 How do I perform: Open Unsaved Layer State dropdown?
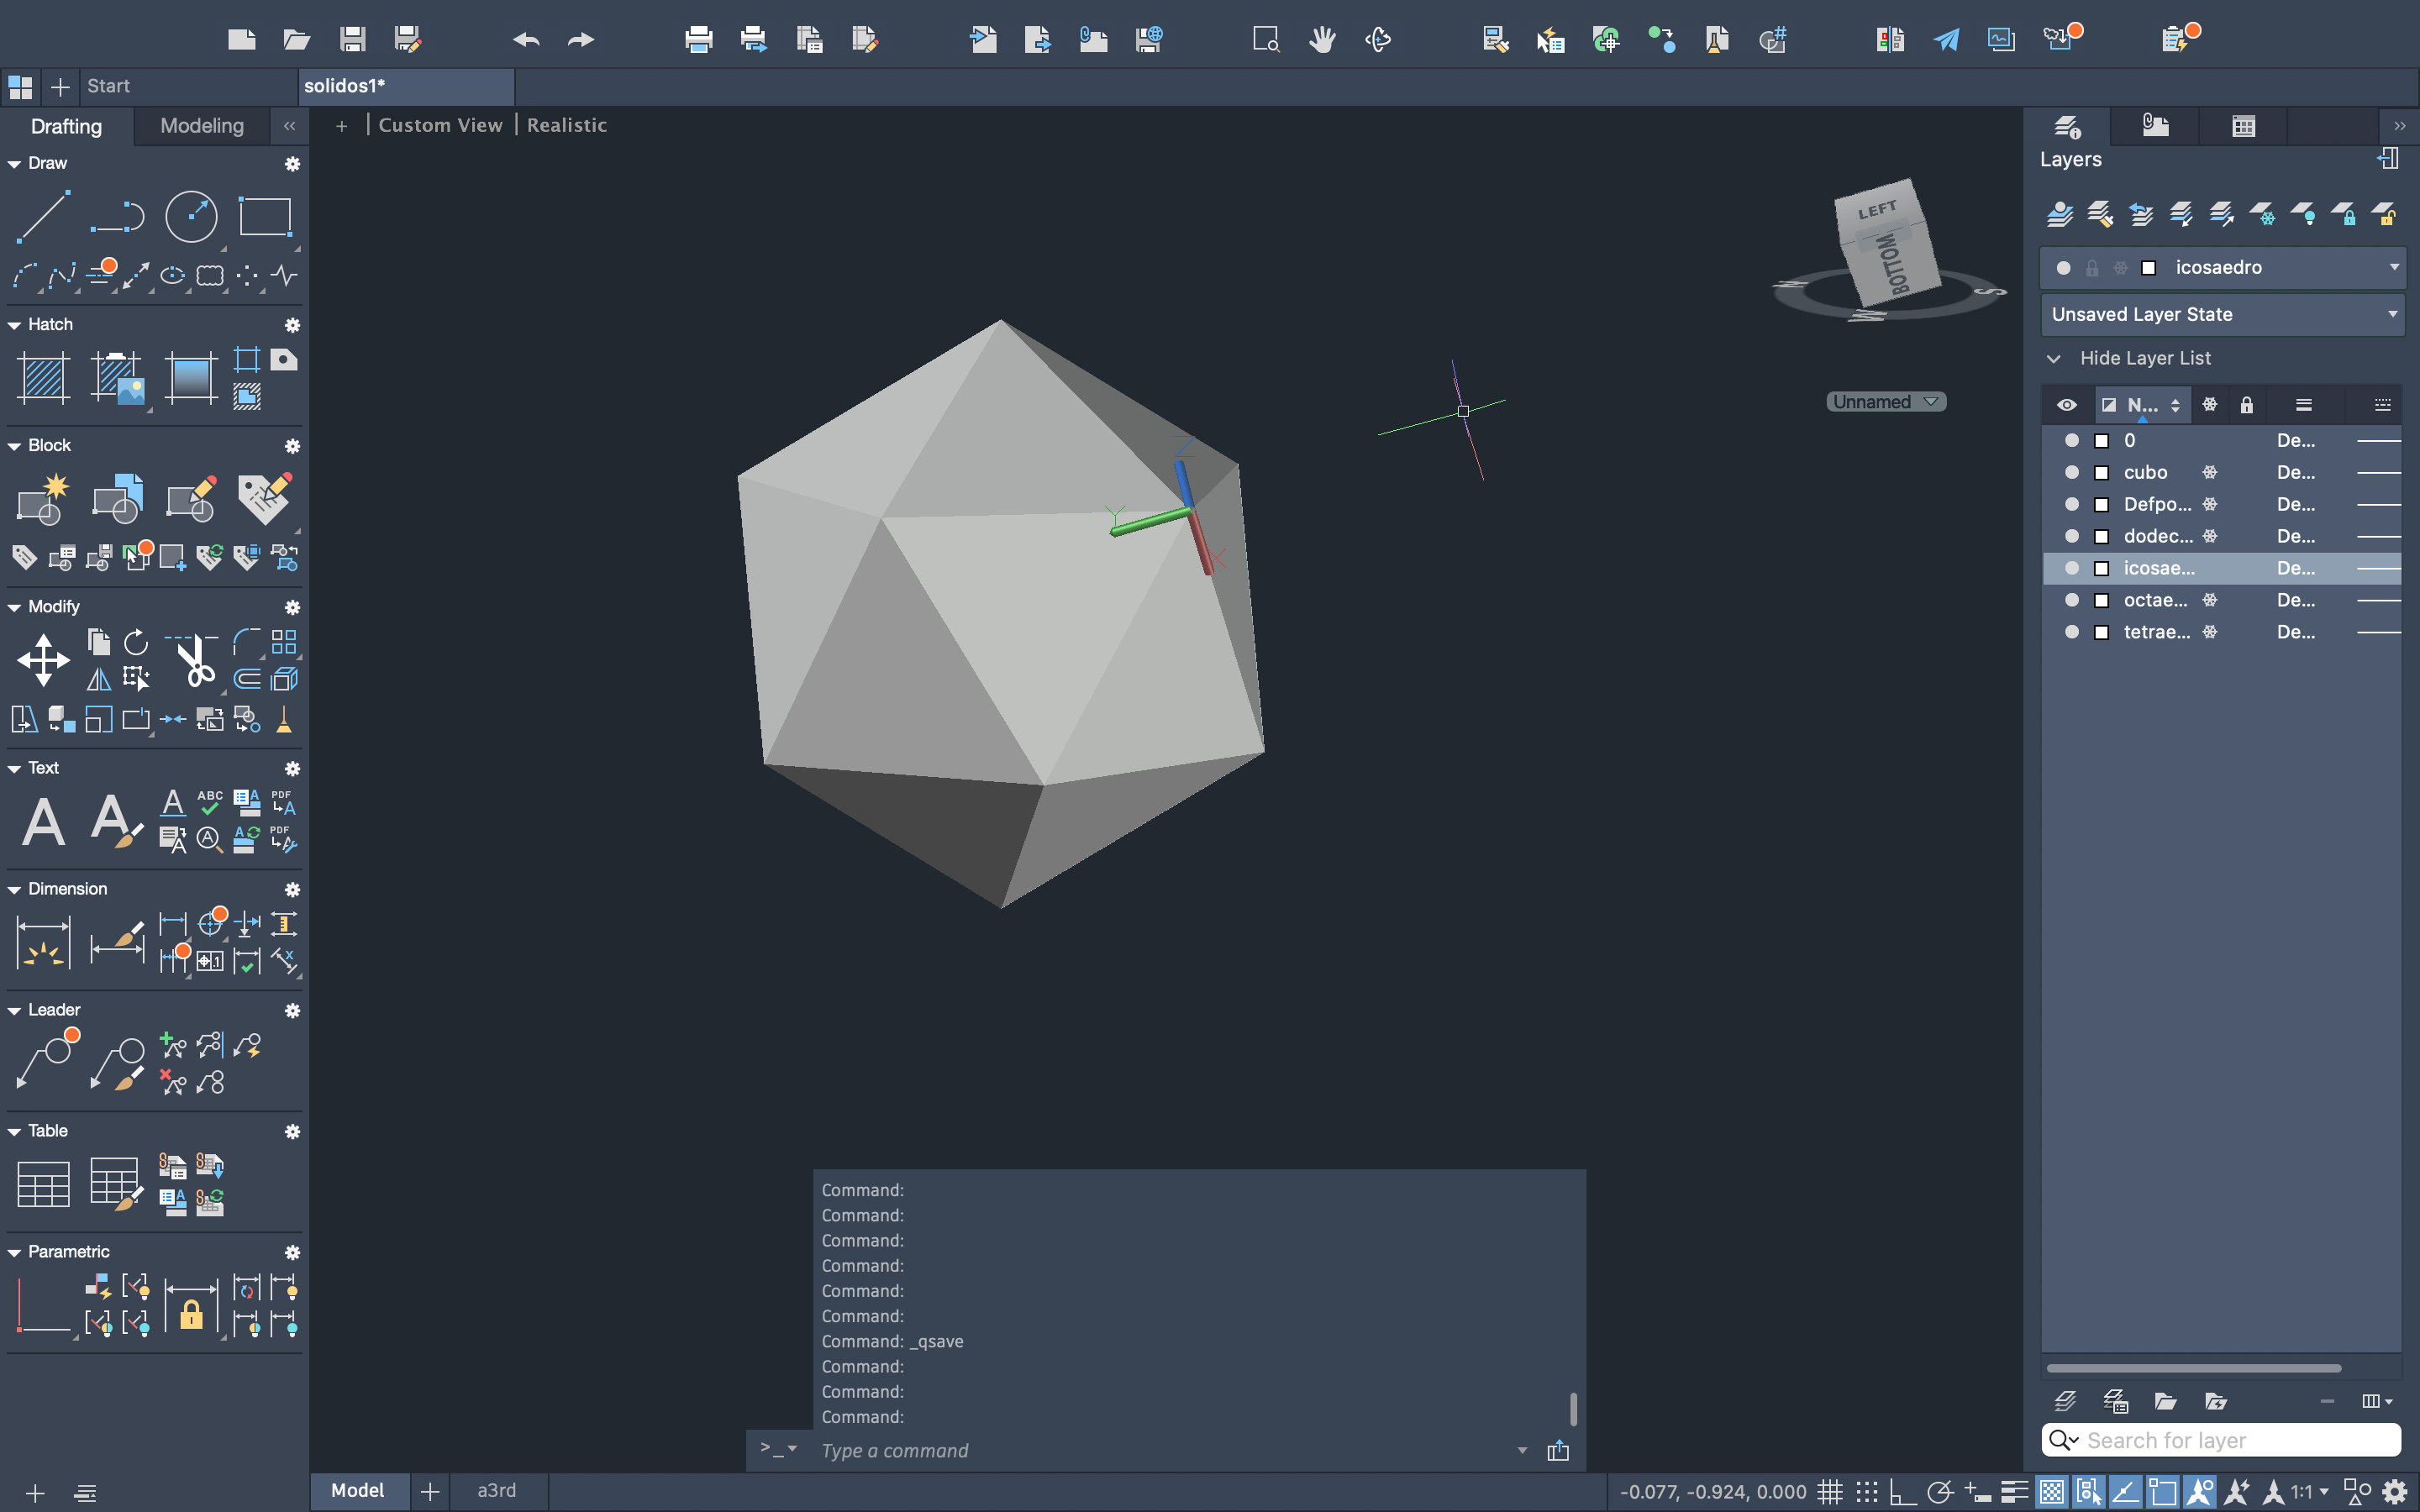(x=2391, y=314)
